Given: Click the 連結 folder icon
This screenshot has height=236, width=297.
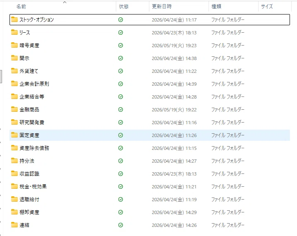Looking at the screenshot, I should (x=14, y=225).
